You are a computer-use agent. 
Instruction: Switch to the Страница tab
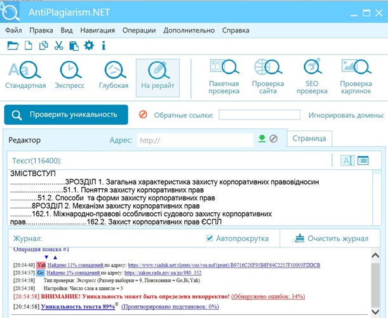tap(309, 138)
